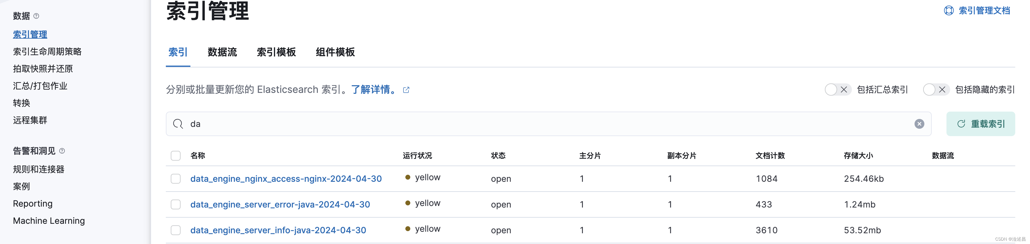Clear the search field via the x icon
This screenshot has height=244, width=1030.
919,124
